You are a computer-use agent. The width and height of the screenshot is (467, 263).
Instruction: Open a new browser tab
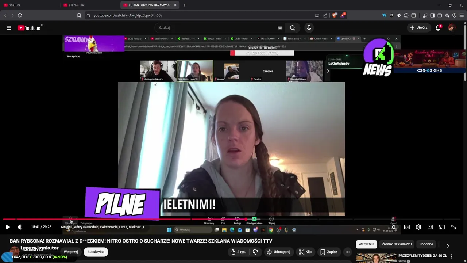[184, 5]
